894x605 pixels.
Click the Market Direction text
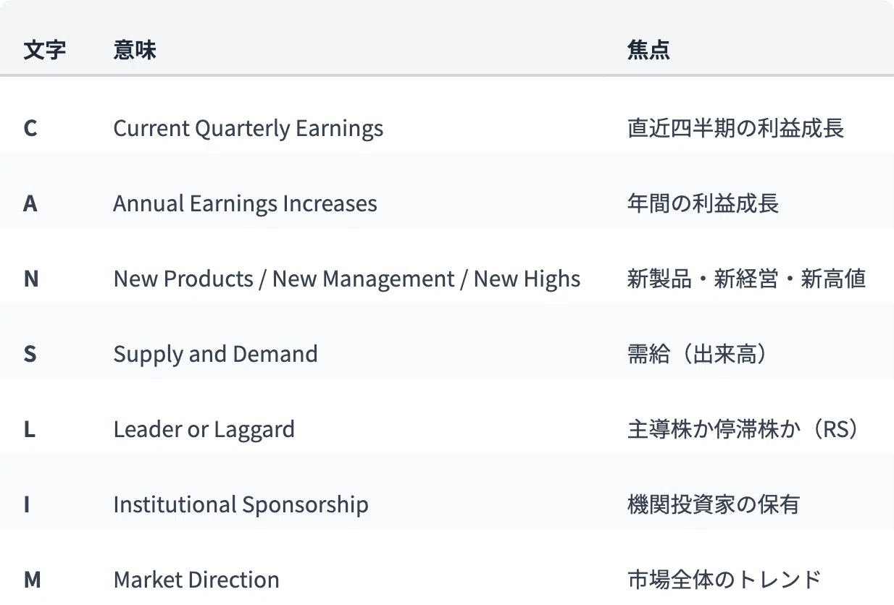coord(196,580)
